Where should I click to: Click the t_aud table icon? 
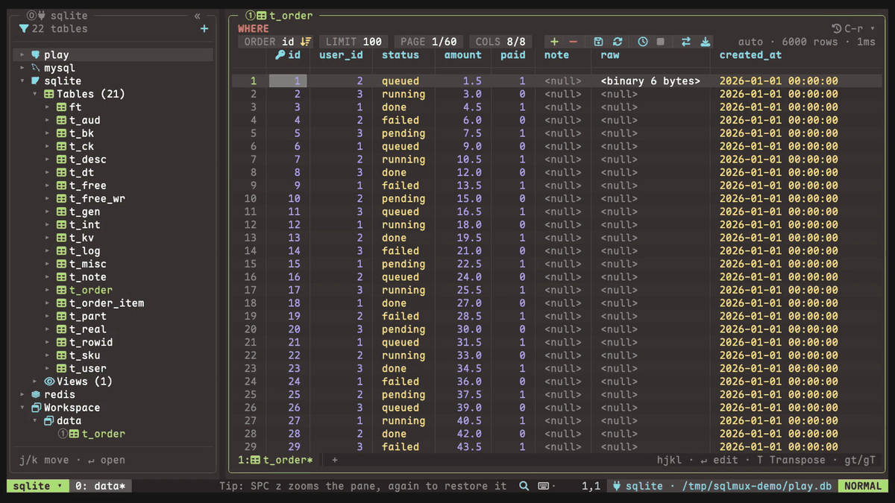[61, 120]
